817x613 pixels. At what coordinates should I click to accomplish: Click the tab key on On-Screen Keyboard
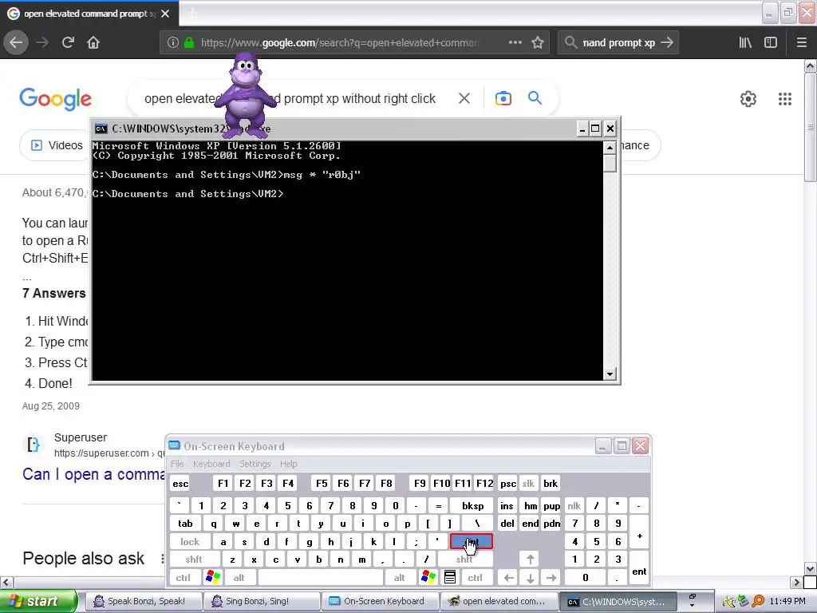pos(185,524)
